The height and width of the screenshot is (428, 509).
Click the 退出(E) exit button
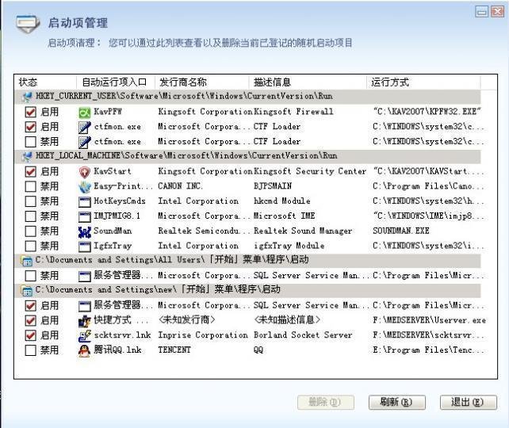pyautogui.click(x=468, y=403)
